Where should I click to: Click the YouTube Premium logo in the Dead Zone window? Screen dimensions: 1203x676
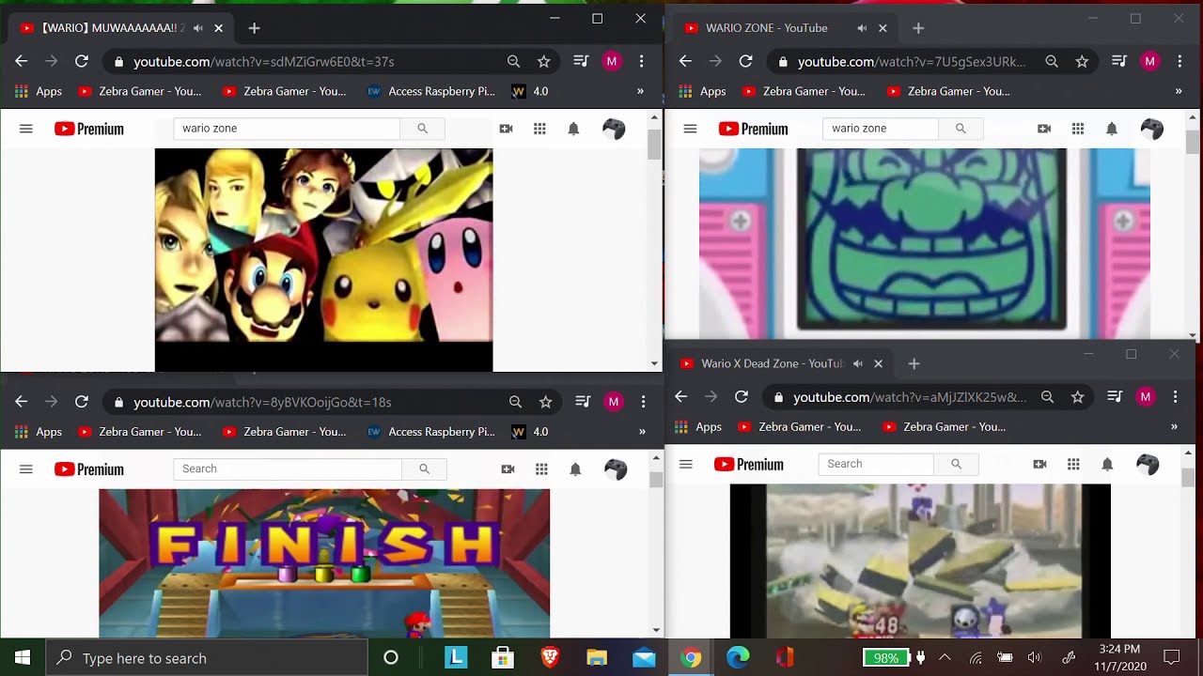[748, 464]
